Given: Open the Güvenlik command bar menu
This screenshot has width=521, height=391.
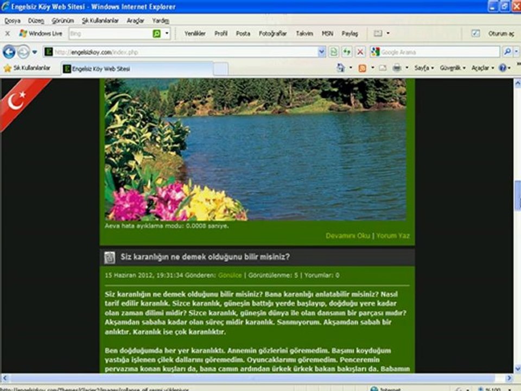Looking at the screenshot, I should pos(453,68).
